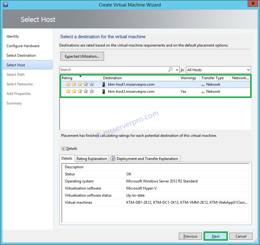Cancel the Create Virtual Machine Wizard
Viewport: 260px width, 245px height.
(x=241, y=236)
